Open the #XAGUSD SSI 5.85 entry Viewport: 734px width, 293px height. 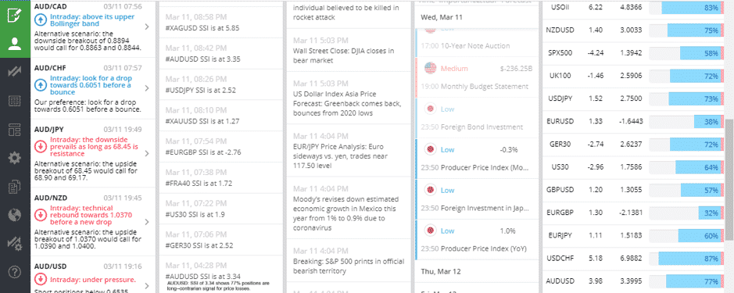coord(221,22)
